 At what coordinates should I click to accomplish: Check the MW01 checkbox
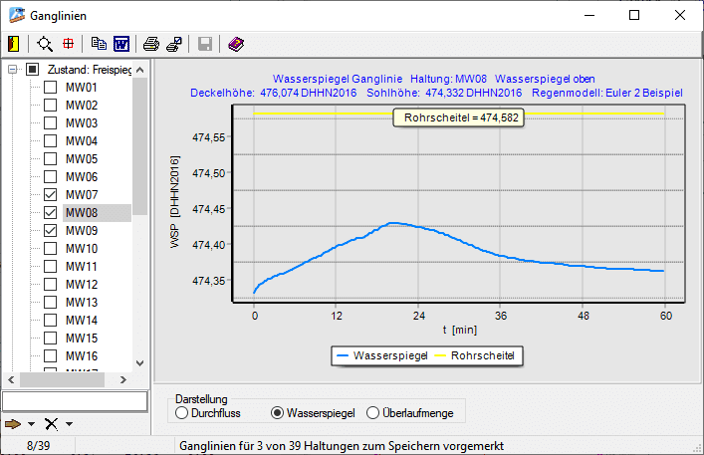coord(51,88)
